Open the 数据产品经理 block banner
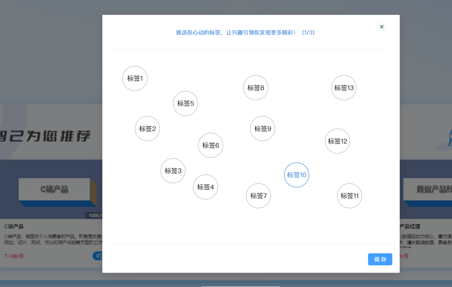 tap(427, 189)
